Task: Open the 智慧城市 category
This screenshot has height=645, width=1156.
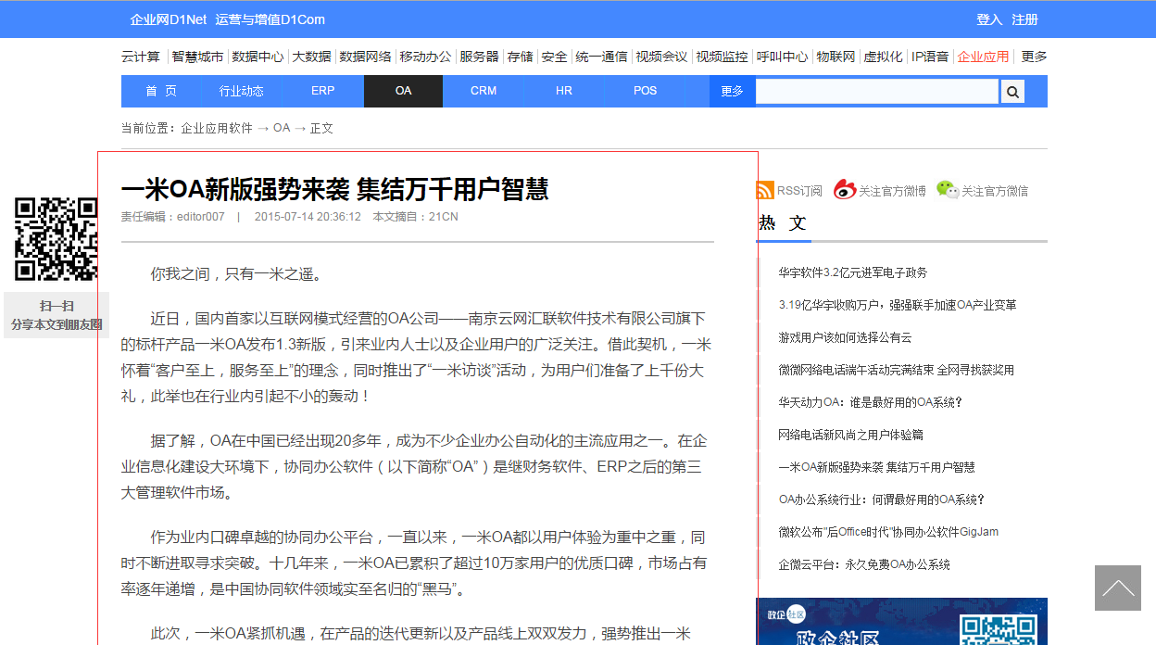Action: (x=197, y=57)
